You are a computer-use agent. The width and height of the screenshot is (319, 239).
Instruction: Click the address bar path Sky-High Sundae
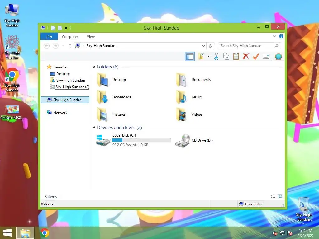[101, 46]
